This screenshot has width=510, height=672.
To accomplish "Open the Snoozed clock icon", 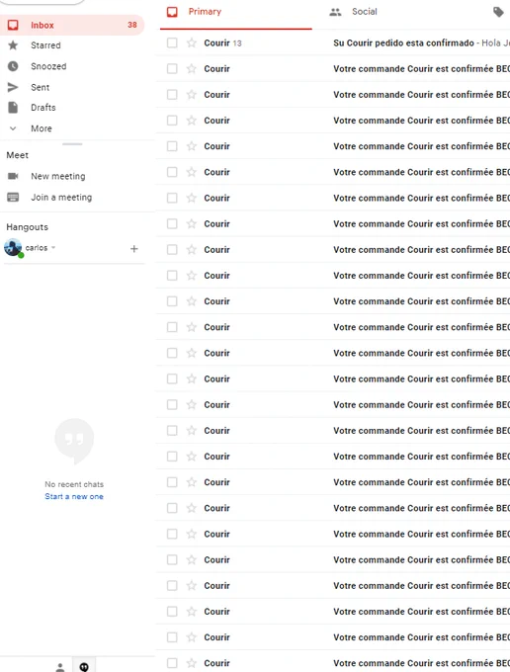I will 13,66.
